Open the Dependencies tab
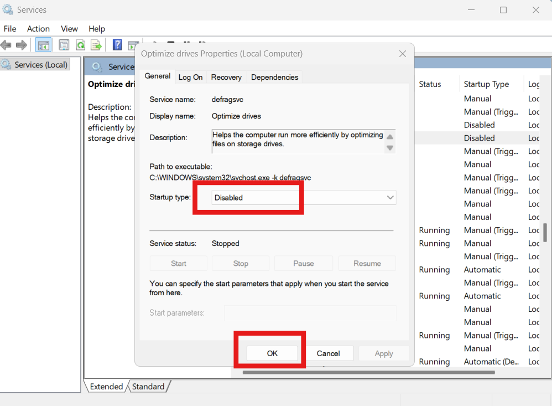This screenshot has height=406, width=552. pyautogui.click(x=274, y=77)
